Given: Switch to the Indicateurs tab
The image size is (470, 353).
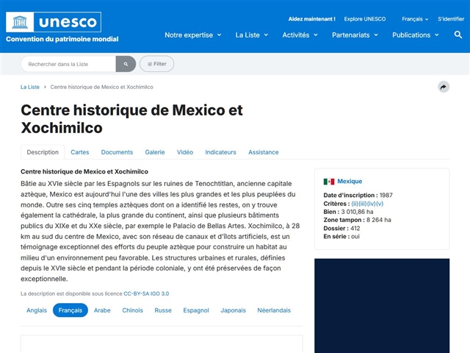Looking at the screenshot, I should (220, 152).
